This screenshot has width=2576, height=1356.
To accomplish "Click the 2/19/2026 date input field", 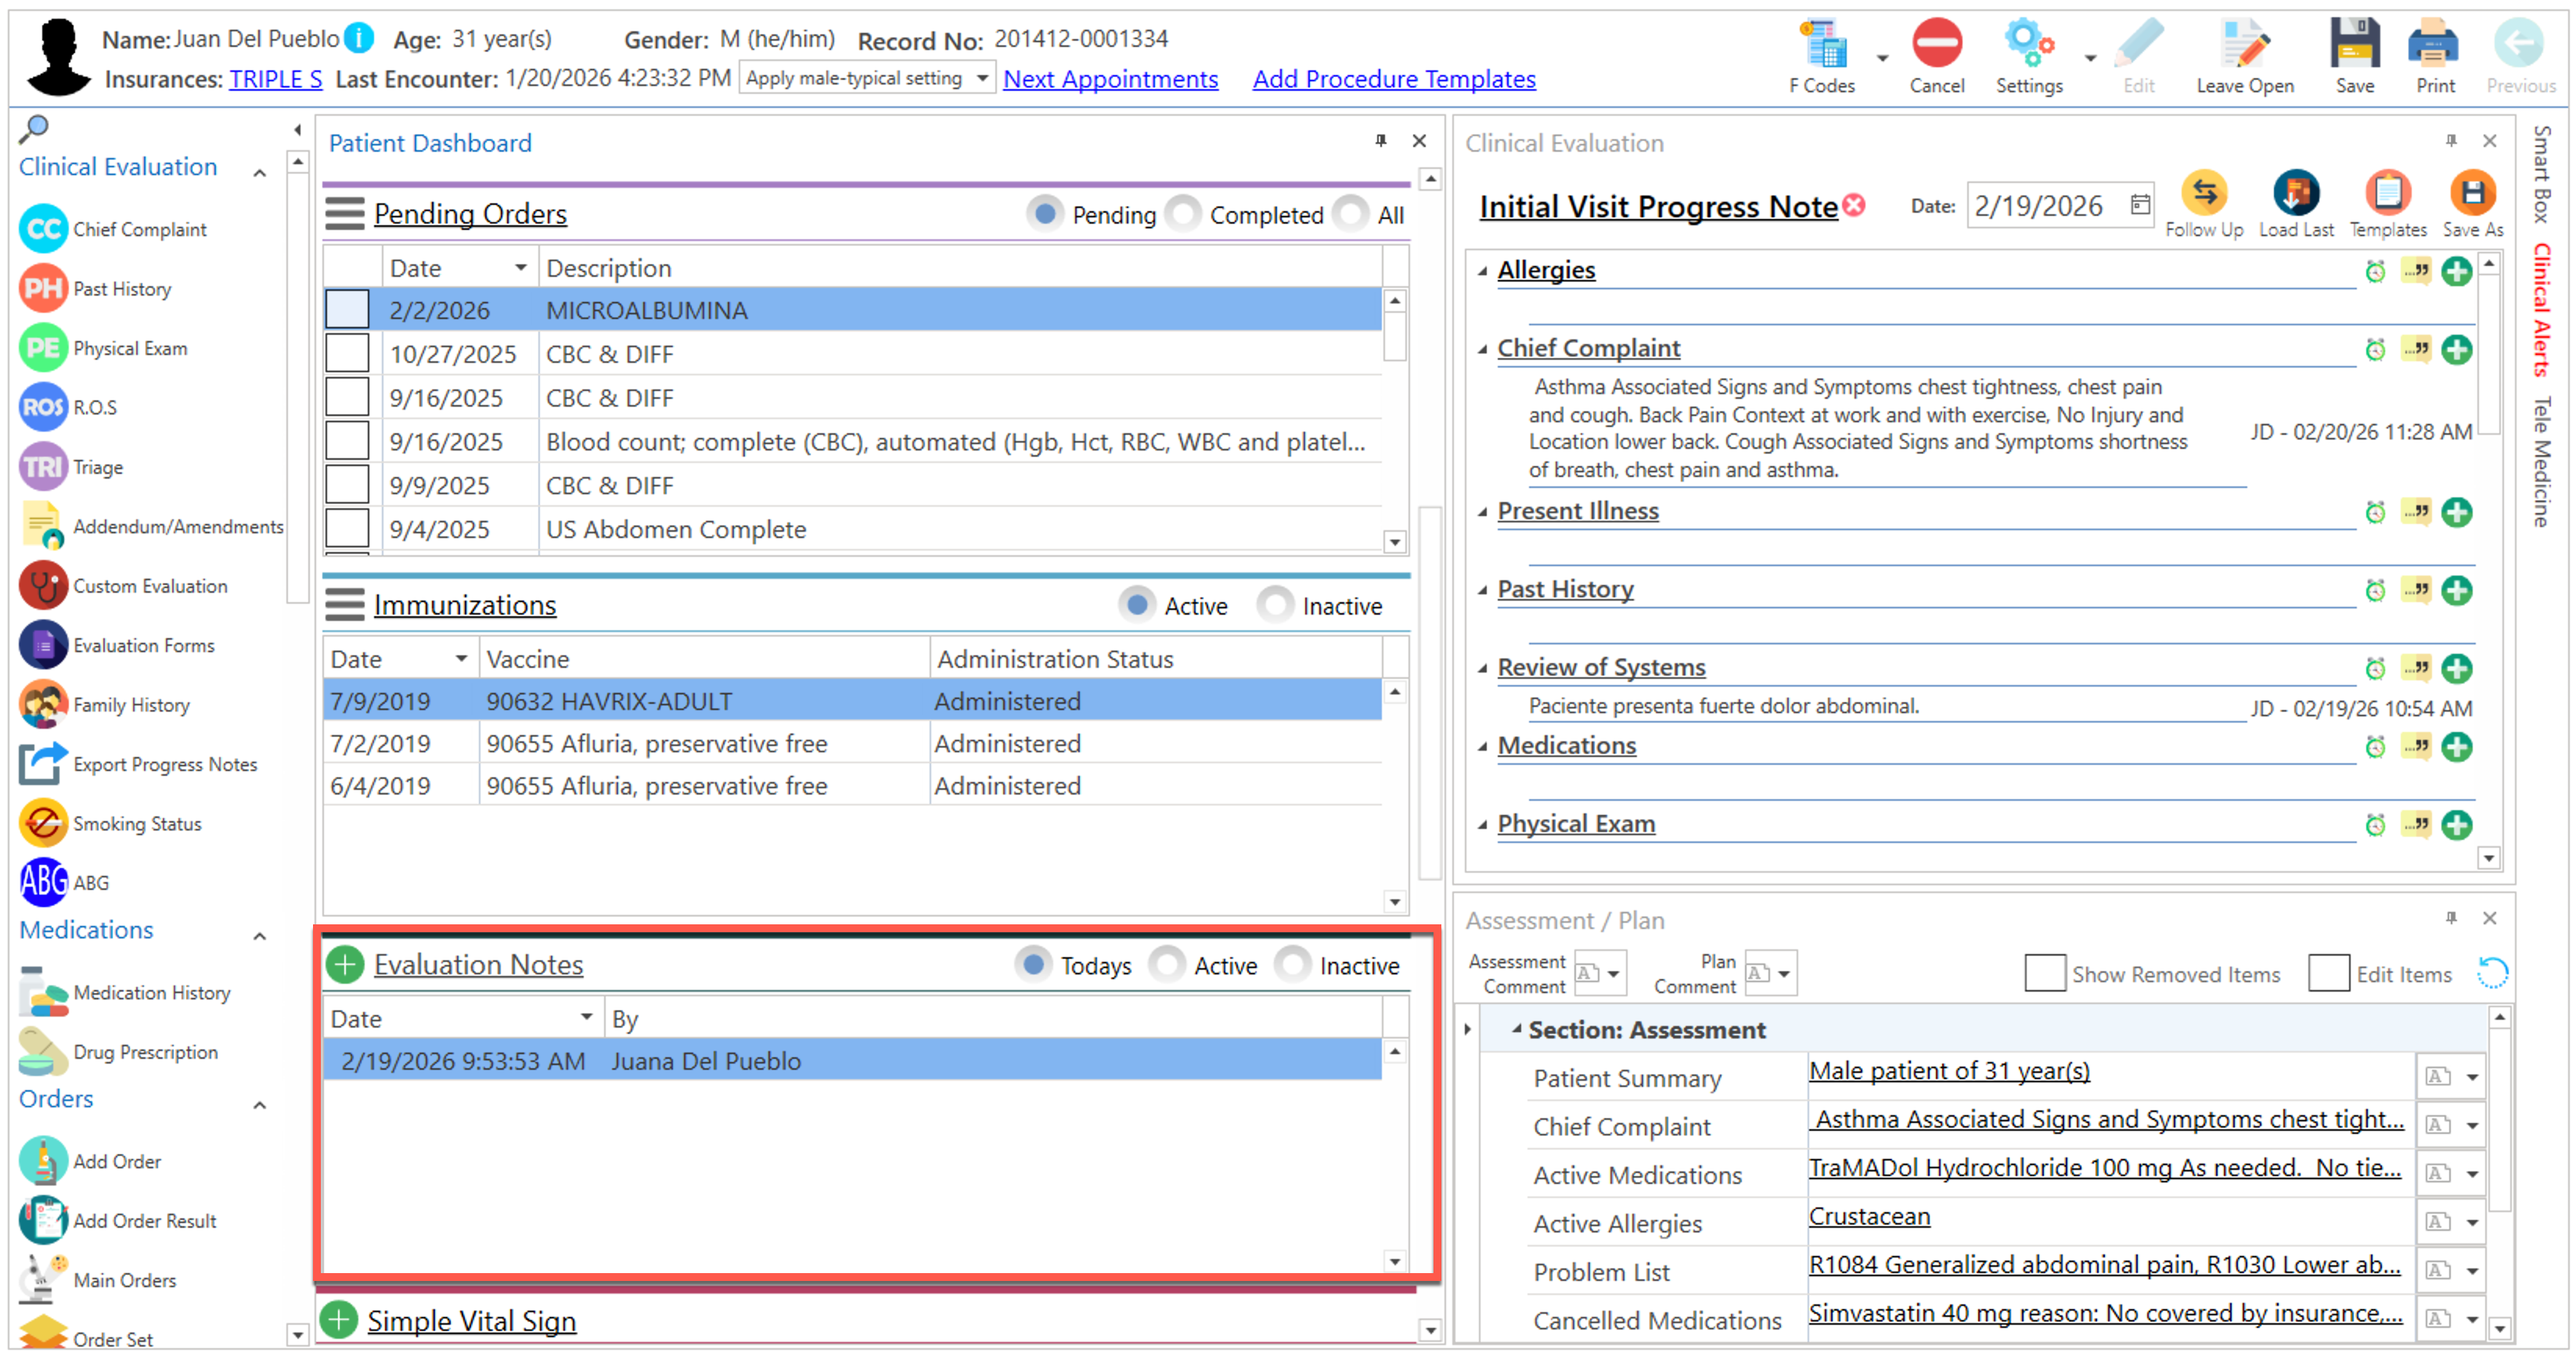I will tap(2040, 206).
